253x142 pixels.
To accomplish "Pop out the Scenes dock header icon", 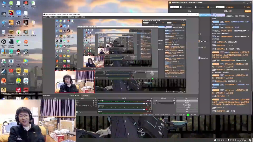I will [x=68, y=98].
